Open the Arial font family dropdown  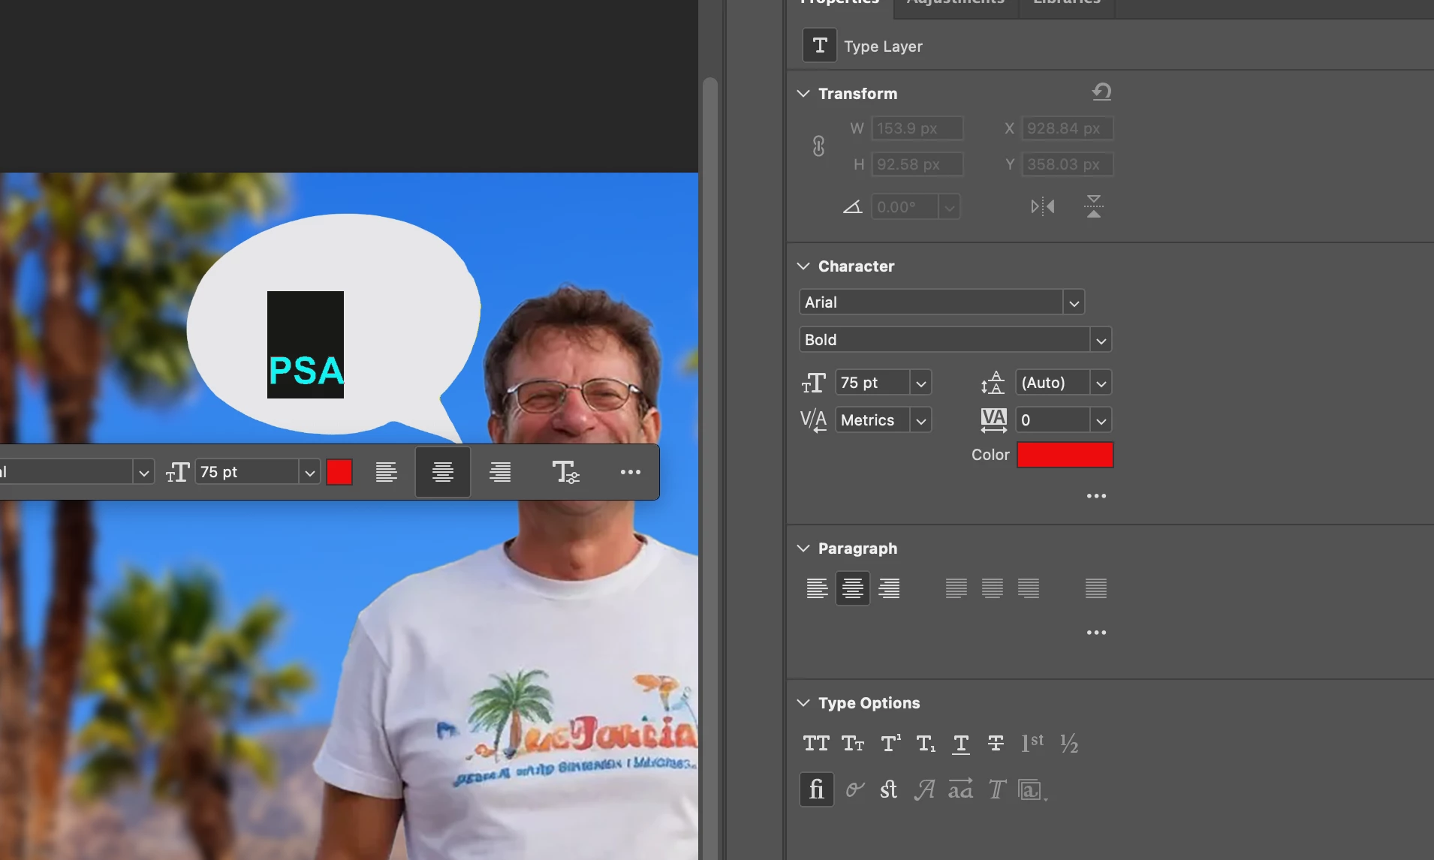(1074, 302)
